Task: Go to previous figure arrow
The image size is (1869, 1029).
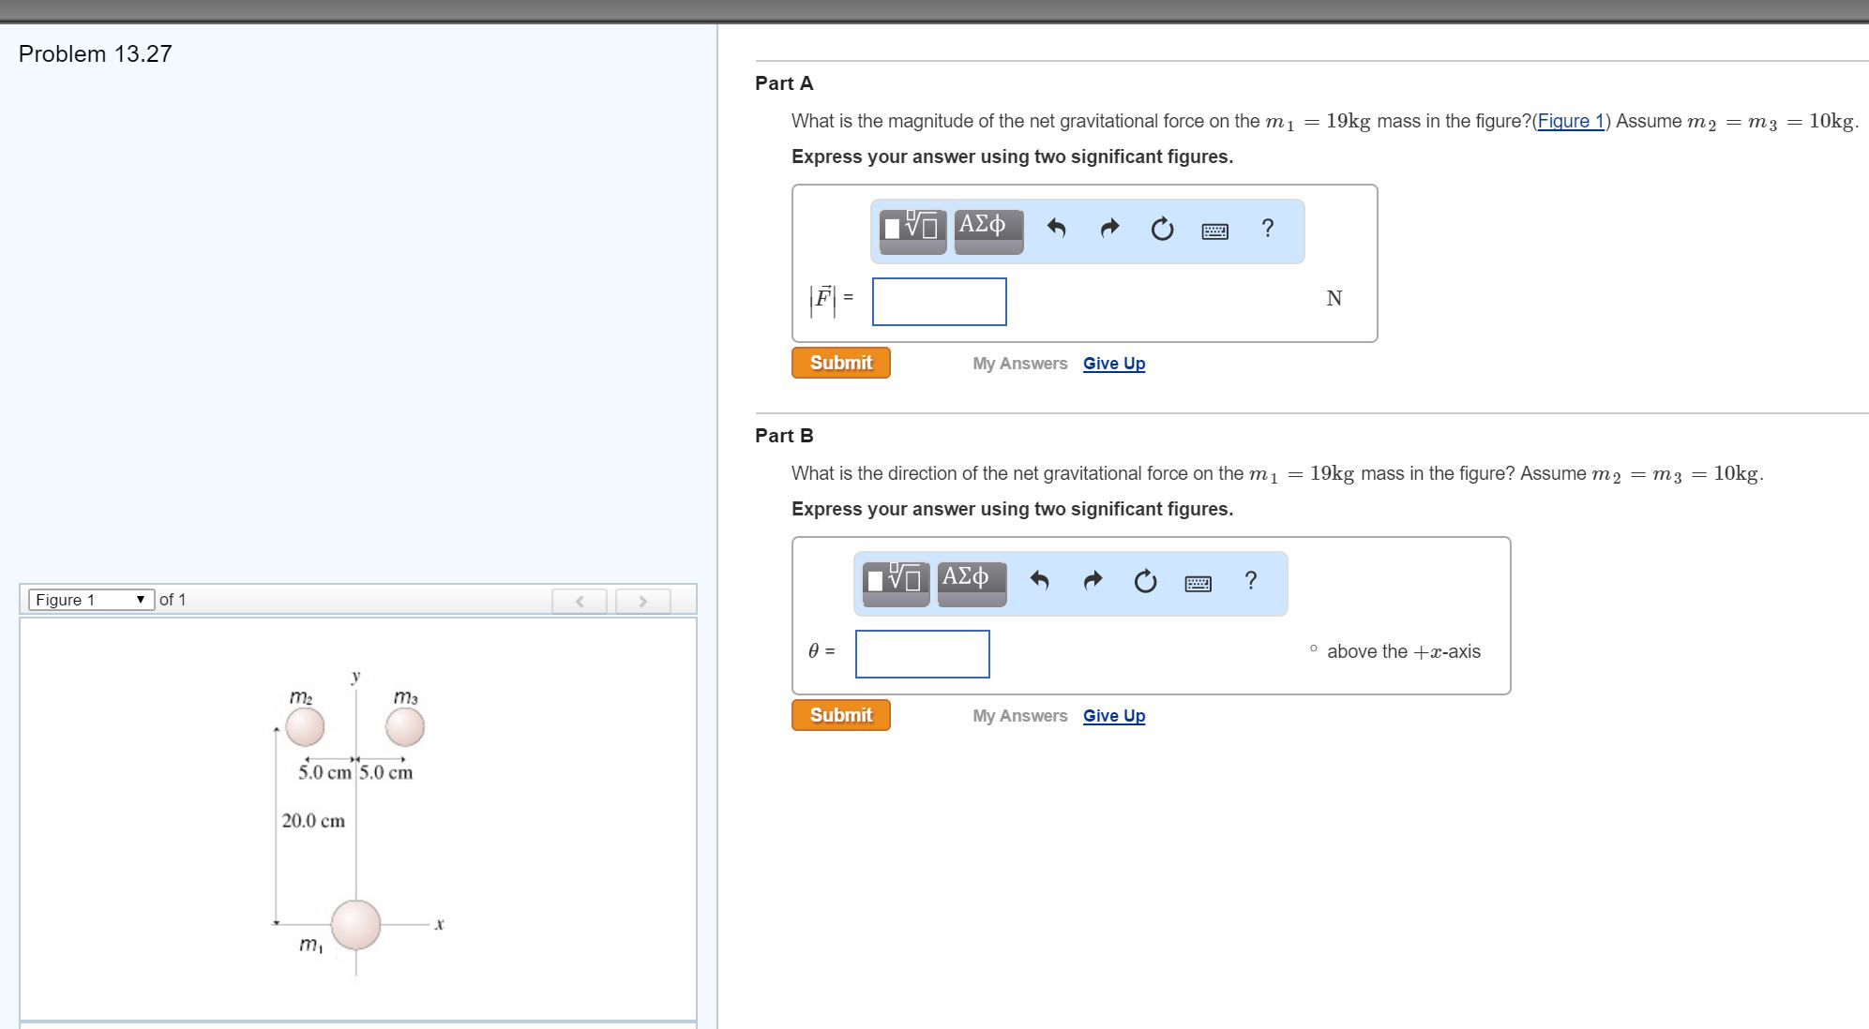Action: tap(580, 601)
